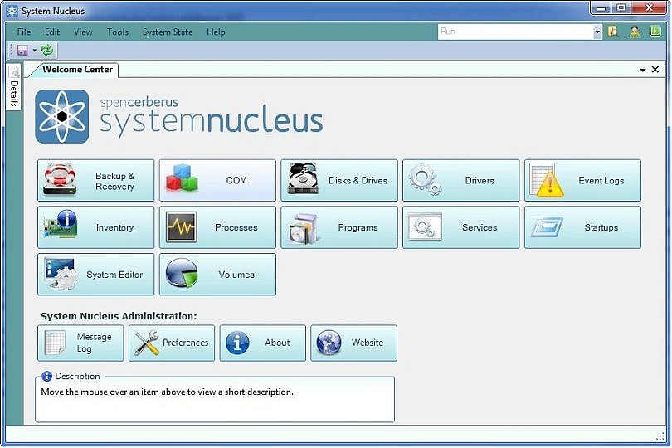Image resolution: width=672 pixels, height=448 pixels.
Task: Click the save icon in toolbar
Action: 22,51
